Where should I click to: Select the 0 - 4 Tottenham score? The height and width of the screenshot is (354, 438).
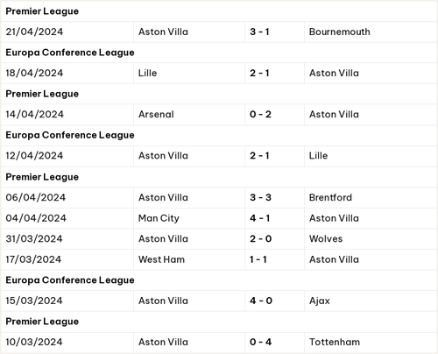260,342
